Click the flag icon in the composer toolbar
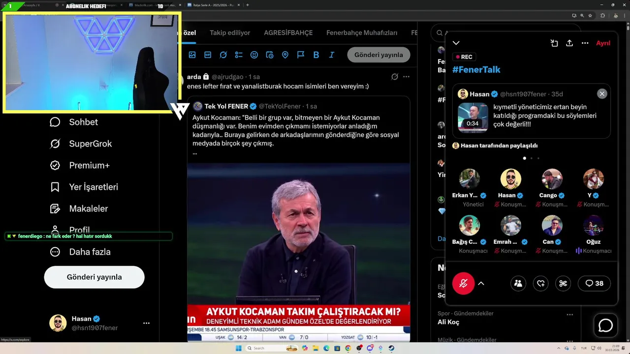The image size is (630, 354). tap(301, 55)
